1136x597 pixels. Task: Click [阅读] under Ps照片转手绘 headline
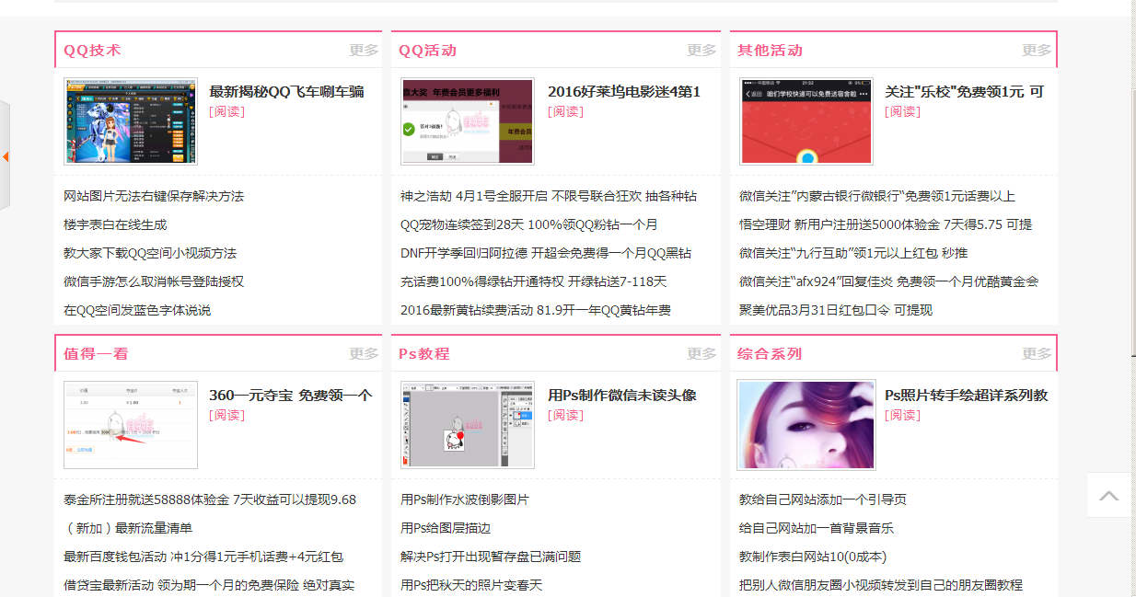point(903,415)
